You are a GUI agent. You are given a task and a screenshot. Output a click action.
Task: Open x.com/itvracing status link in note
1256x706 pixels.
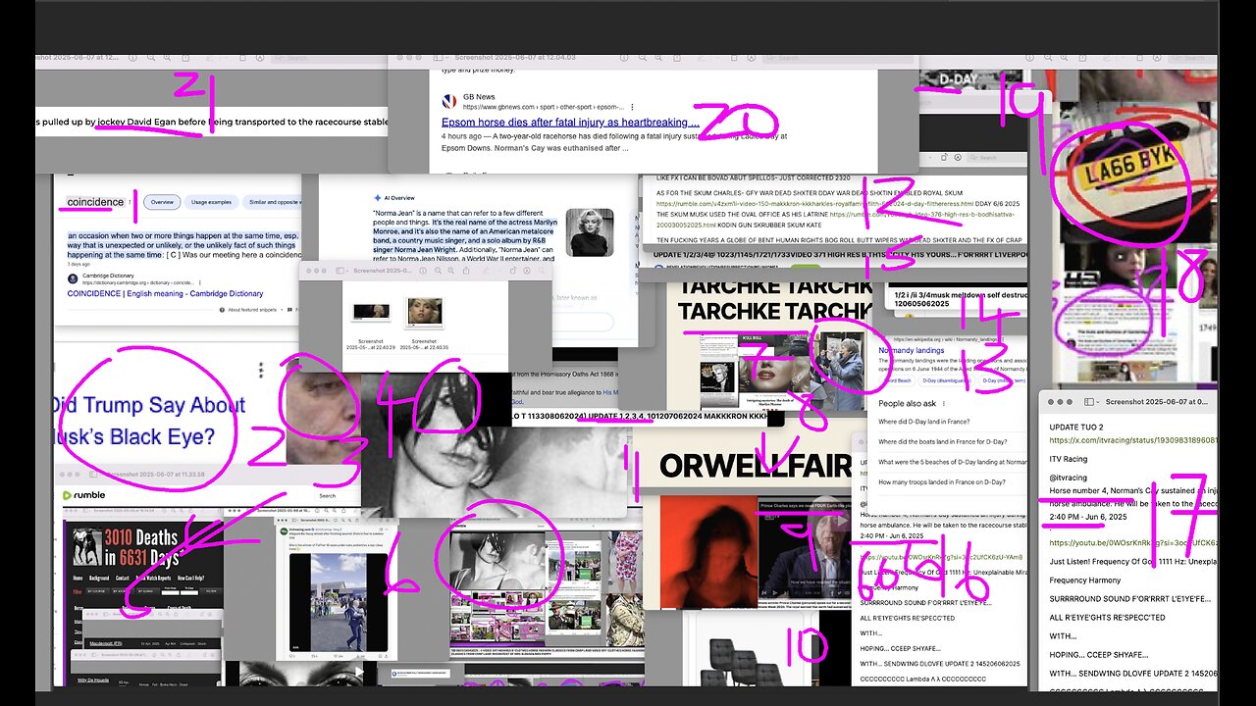click(1135, 440)
